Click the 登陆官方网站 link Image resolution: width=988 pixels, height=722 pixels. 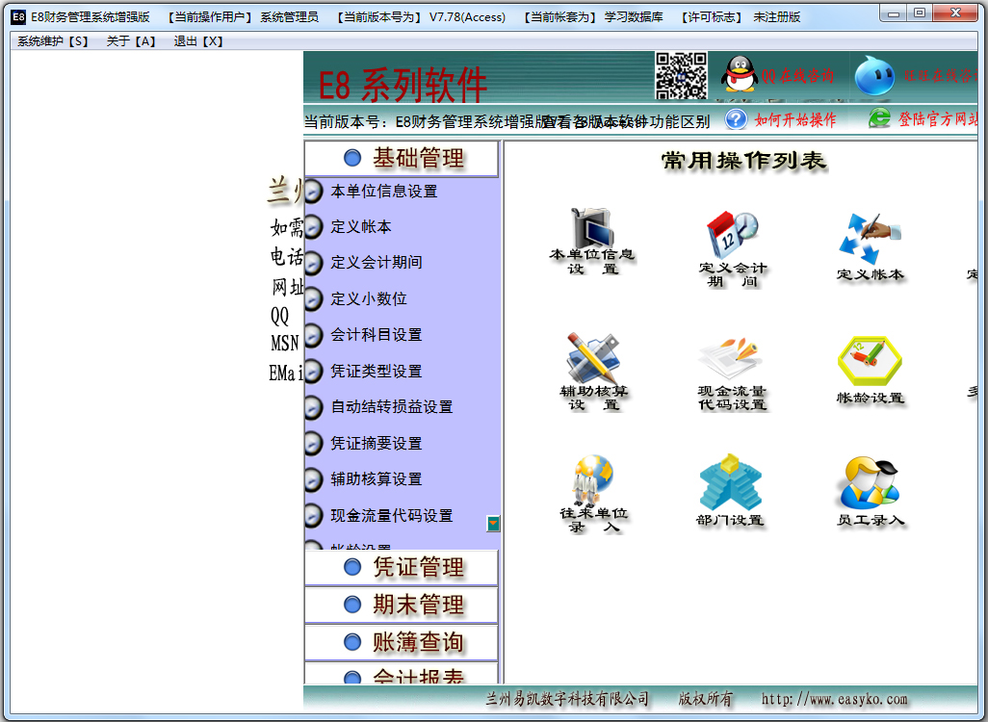[938, 119]
